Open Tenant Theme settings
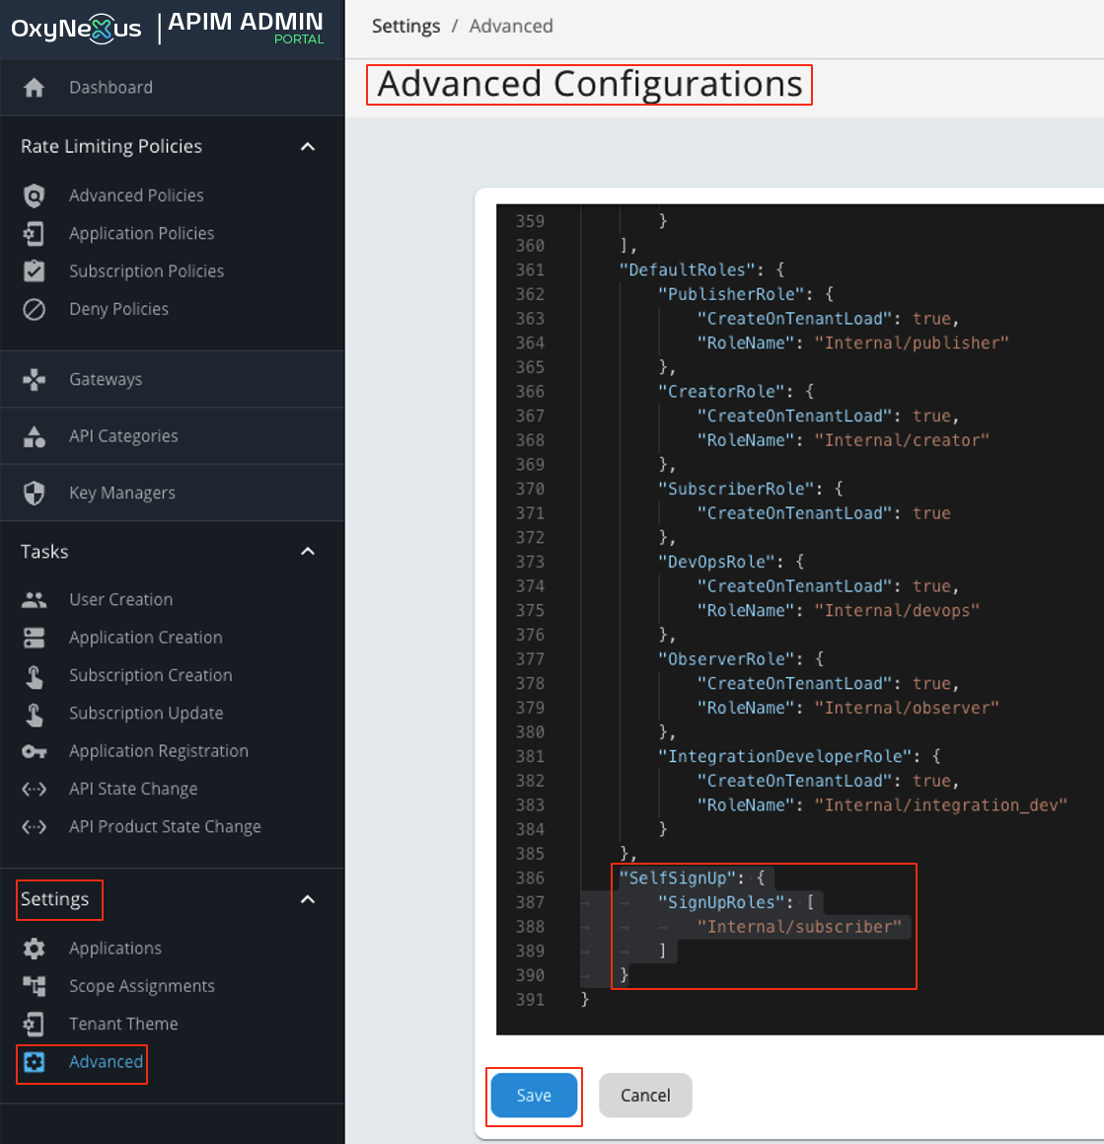Image resolution: width=1104 pixels, height=1144 pixels. (x=123, y=1025)
